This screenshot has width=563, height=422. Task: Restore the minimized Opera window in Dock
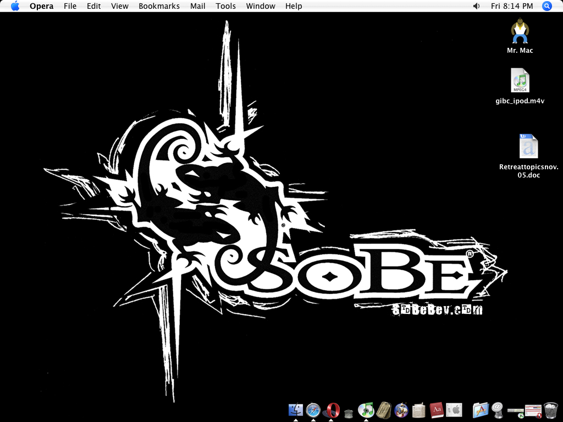point(533,411)
